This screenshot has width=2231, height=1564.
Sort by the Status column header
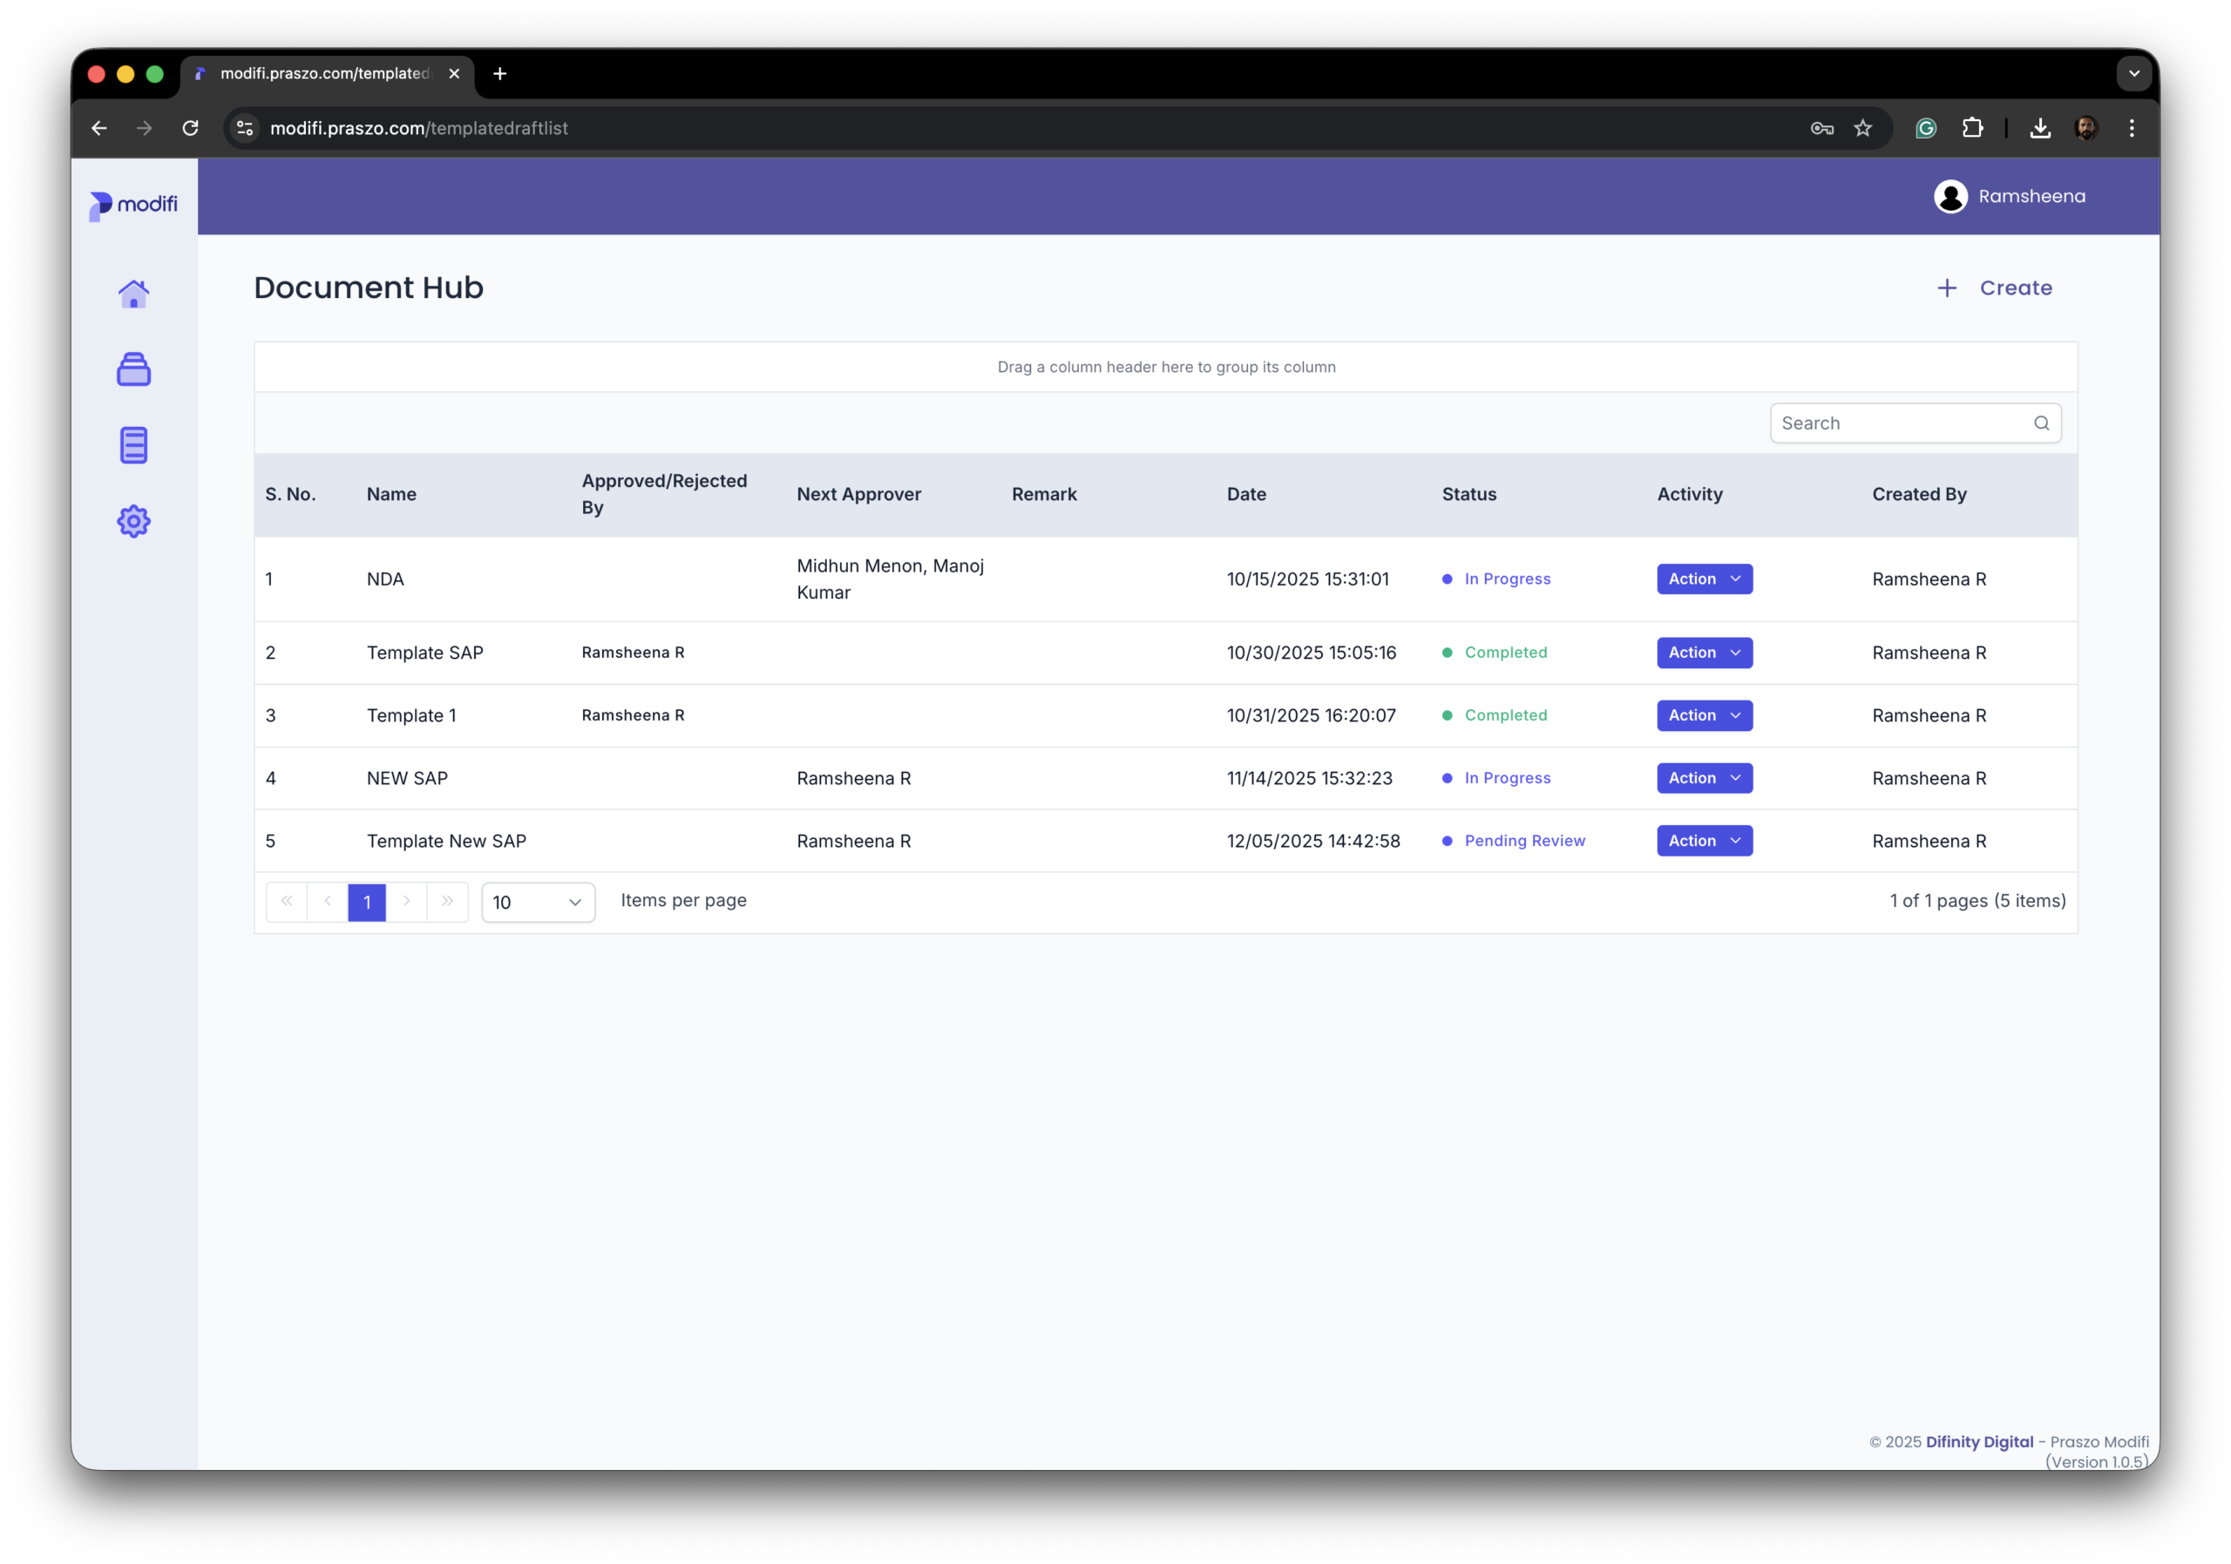pyautogui.click(x=1468, y=494)
